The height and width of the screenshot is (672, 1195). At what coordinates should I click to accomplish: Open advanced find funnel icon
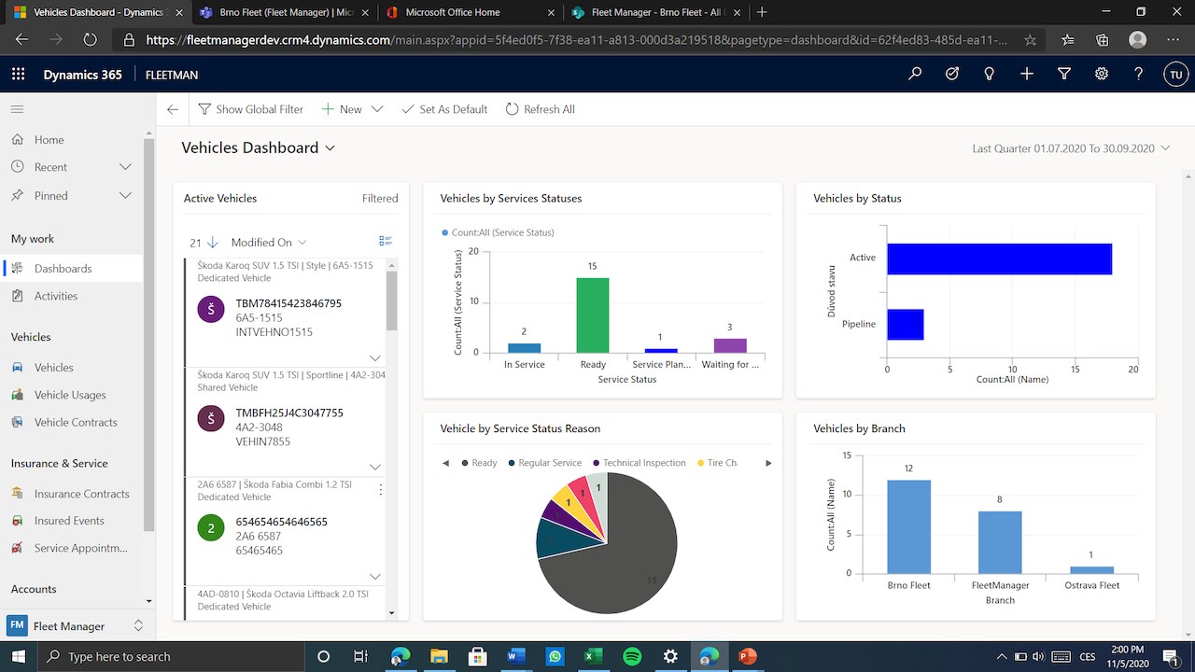point(1064,75)
